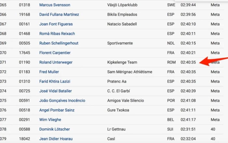Select Romà Ribas Reixach runner link
This screenshot has height=143, width=228.
57,34
